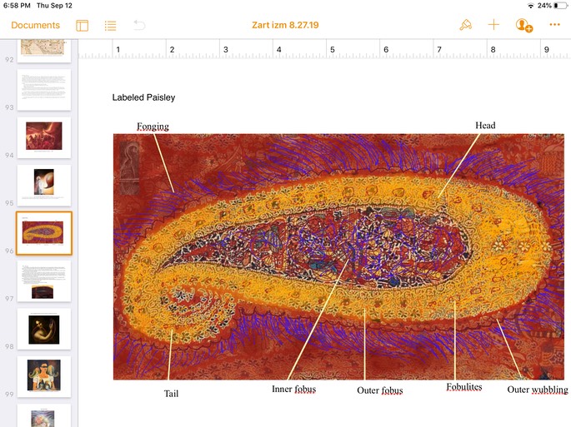Click the Labeled Paisley heading text
571x427 pixels.
[143, 97]
